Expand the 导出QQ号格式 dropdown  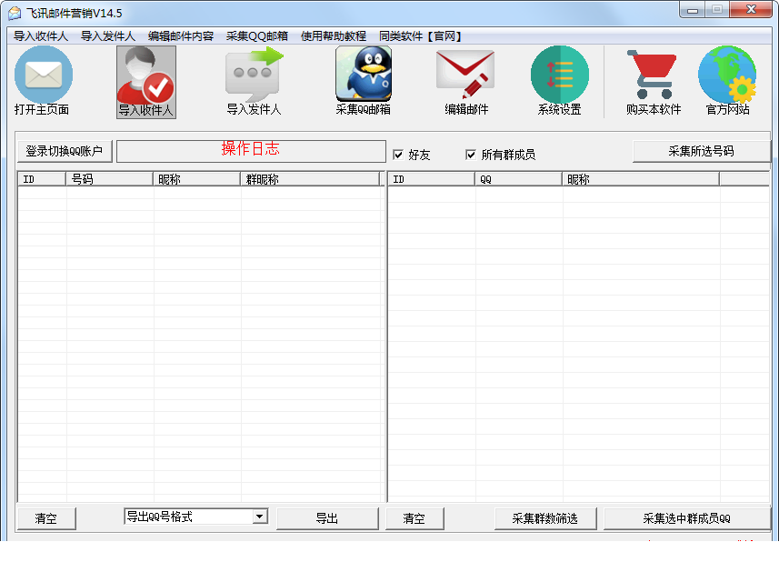tap(259, 517)
